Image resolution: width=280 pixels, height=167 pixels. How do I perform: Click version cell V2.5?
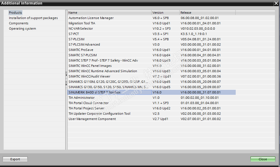pos(156,114)
